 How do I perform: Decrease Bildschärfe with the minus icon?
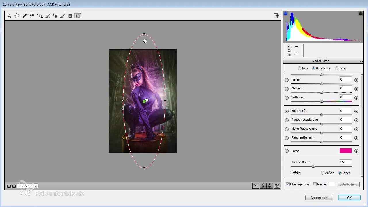287,111
